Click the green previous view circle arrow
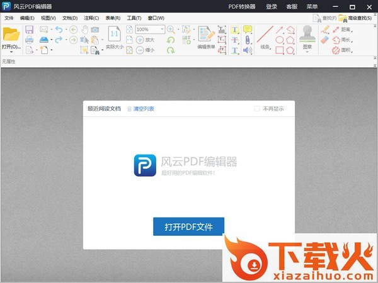 pyautogui.click(x=74, y=30)
